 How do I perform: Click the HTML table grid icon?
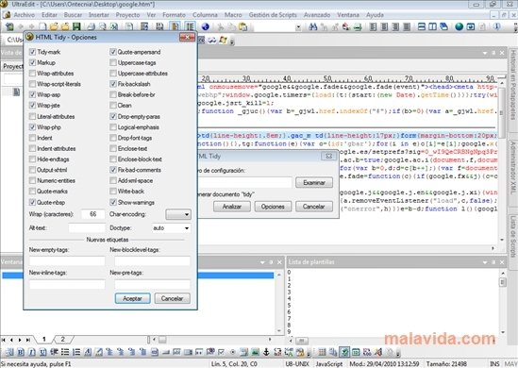coord(322,353)
